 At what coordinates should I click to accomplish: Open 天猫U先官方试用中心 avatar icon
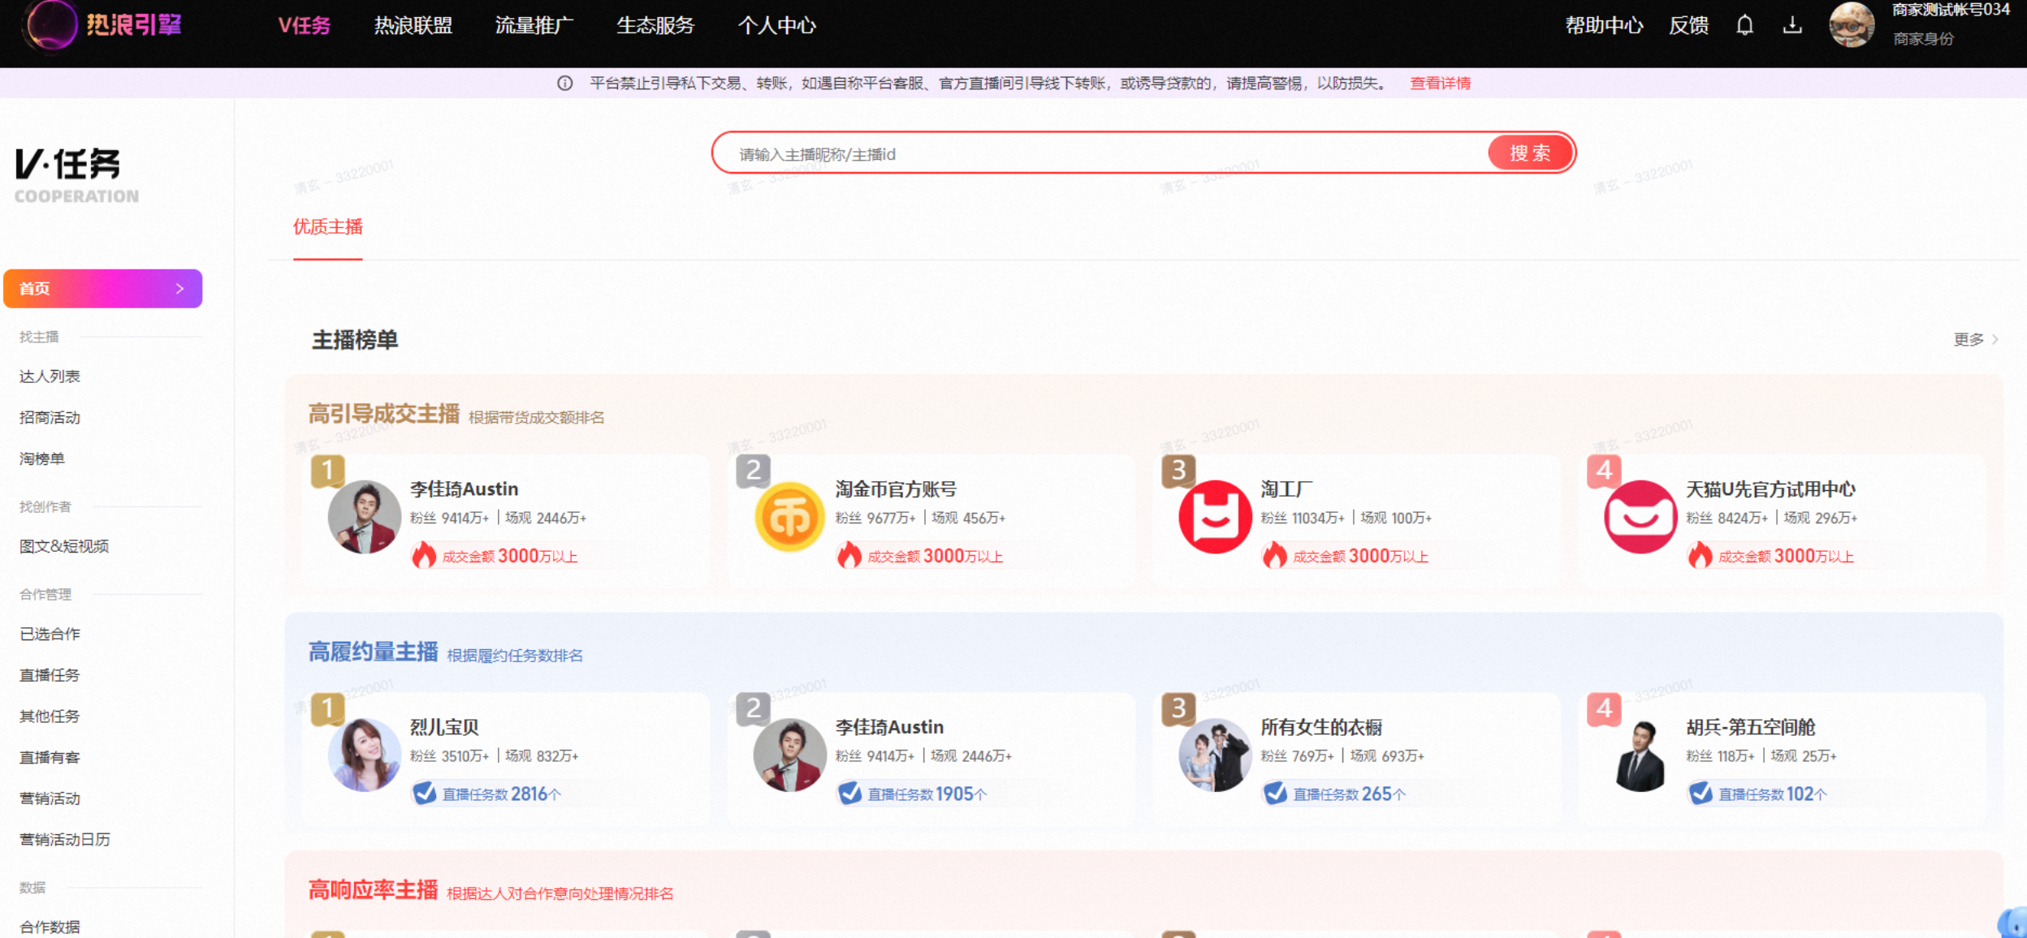[1640, 517]
